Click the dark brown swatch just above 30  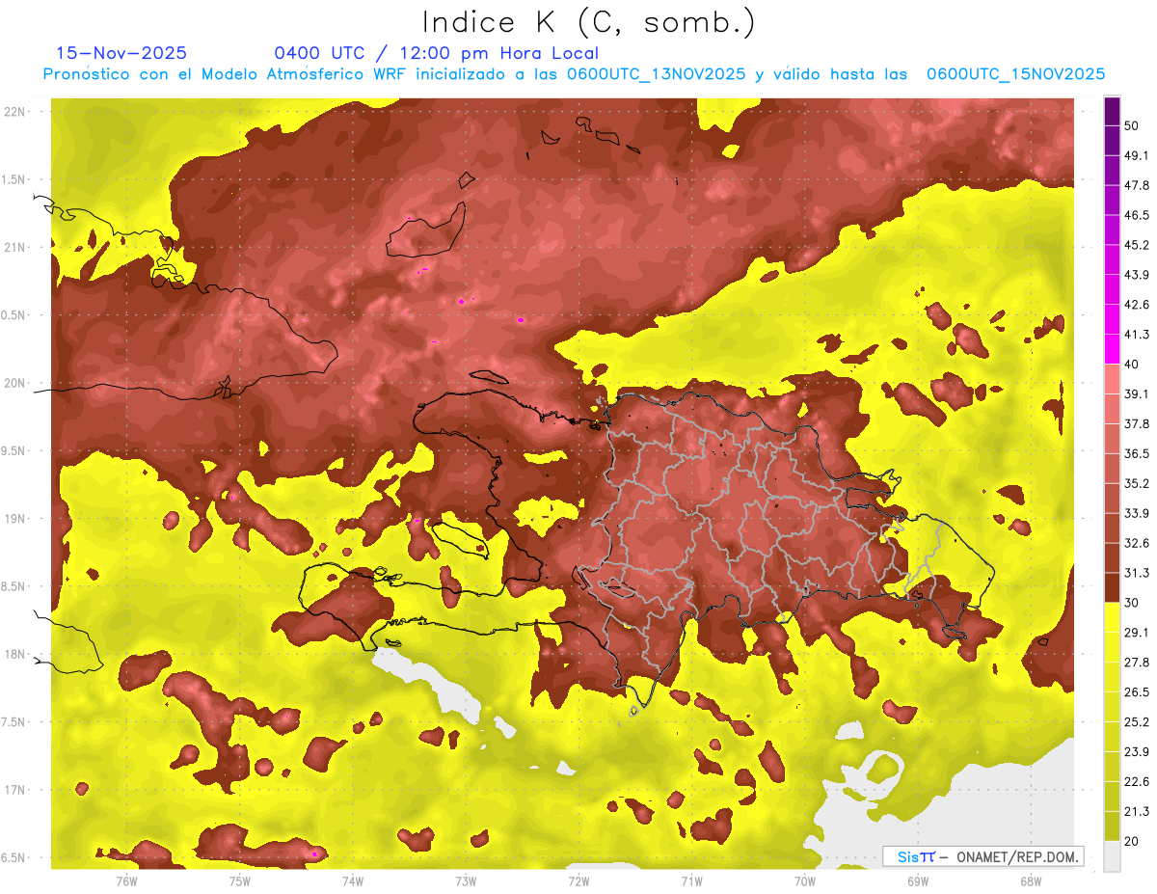[1112, 587]
